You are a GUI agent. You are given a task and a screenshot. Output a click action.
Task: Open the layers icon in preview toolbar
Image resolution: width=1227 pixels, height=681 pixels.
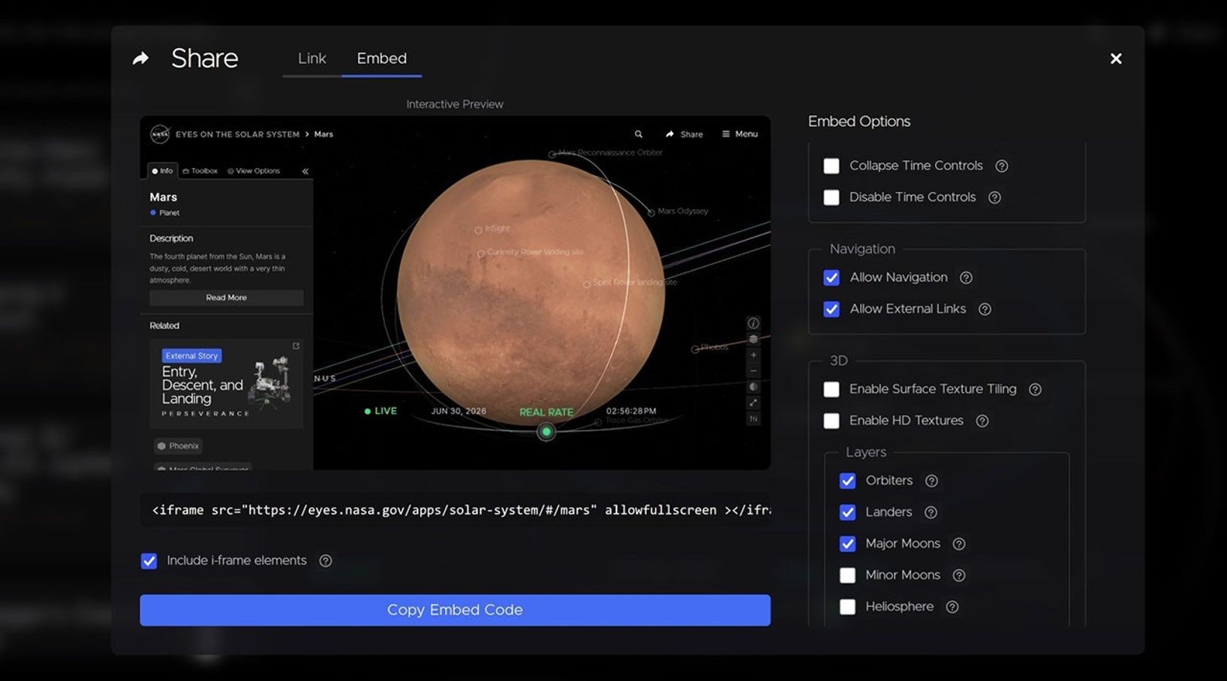753,339
